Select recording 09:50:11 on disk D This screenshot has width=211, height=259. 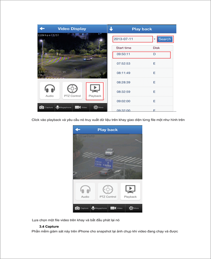tap(141, 55)
